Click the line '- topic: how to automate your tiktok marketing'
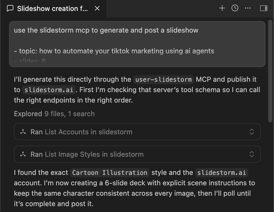This screenshot has height=212, width=274. (x=114, y=51)
